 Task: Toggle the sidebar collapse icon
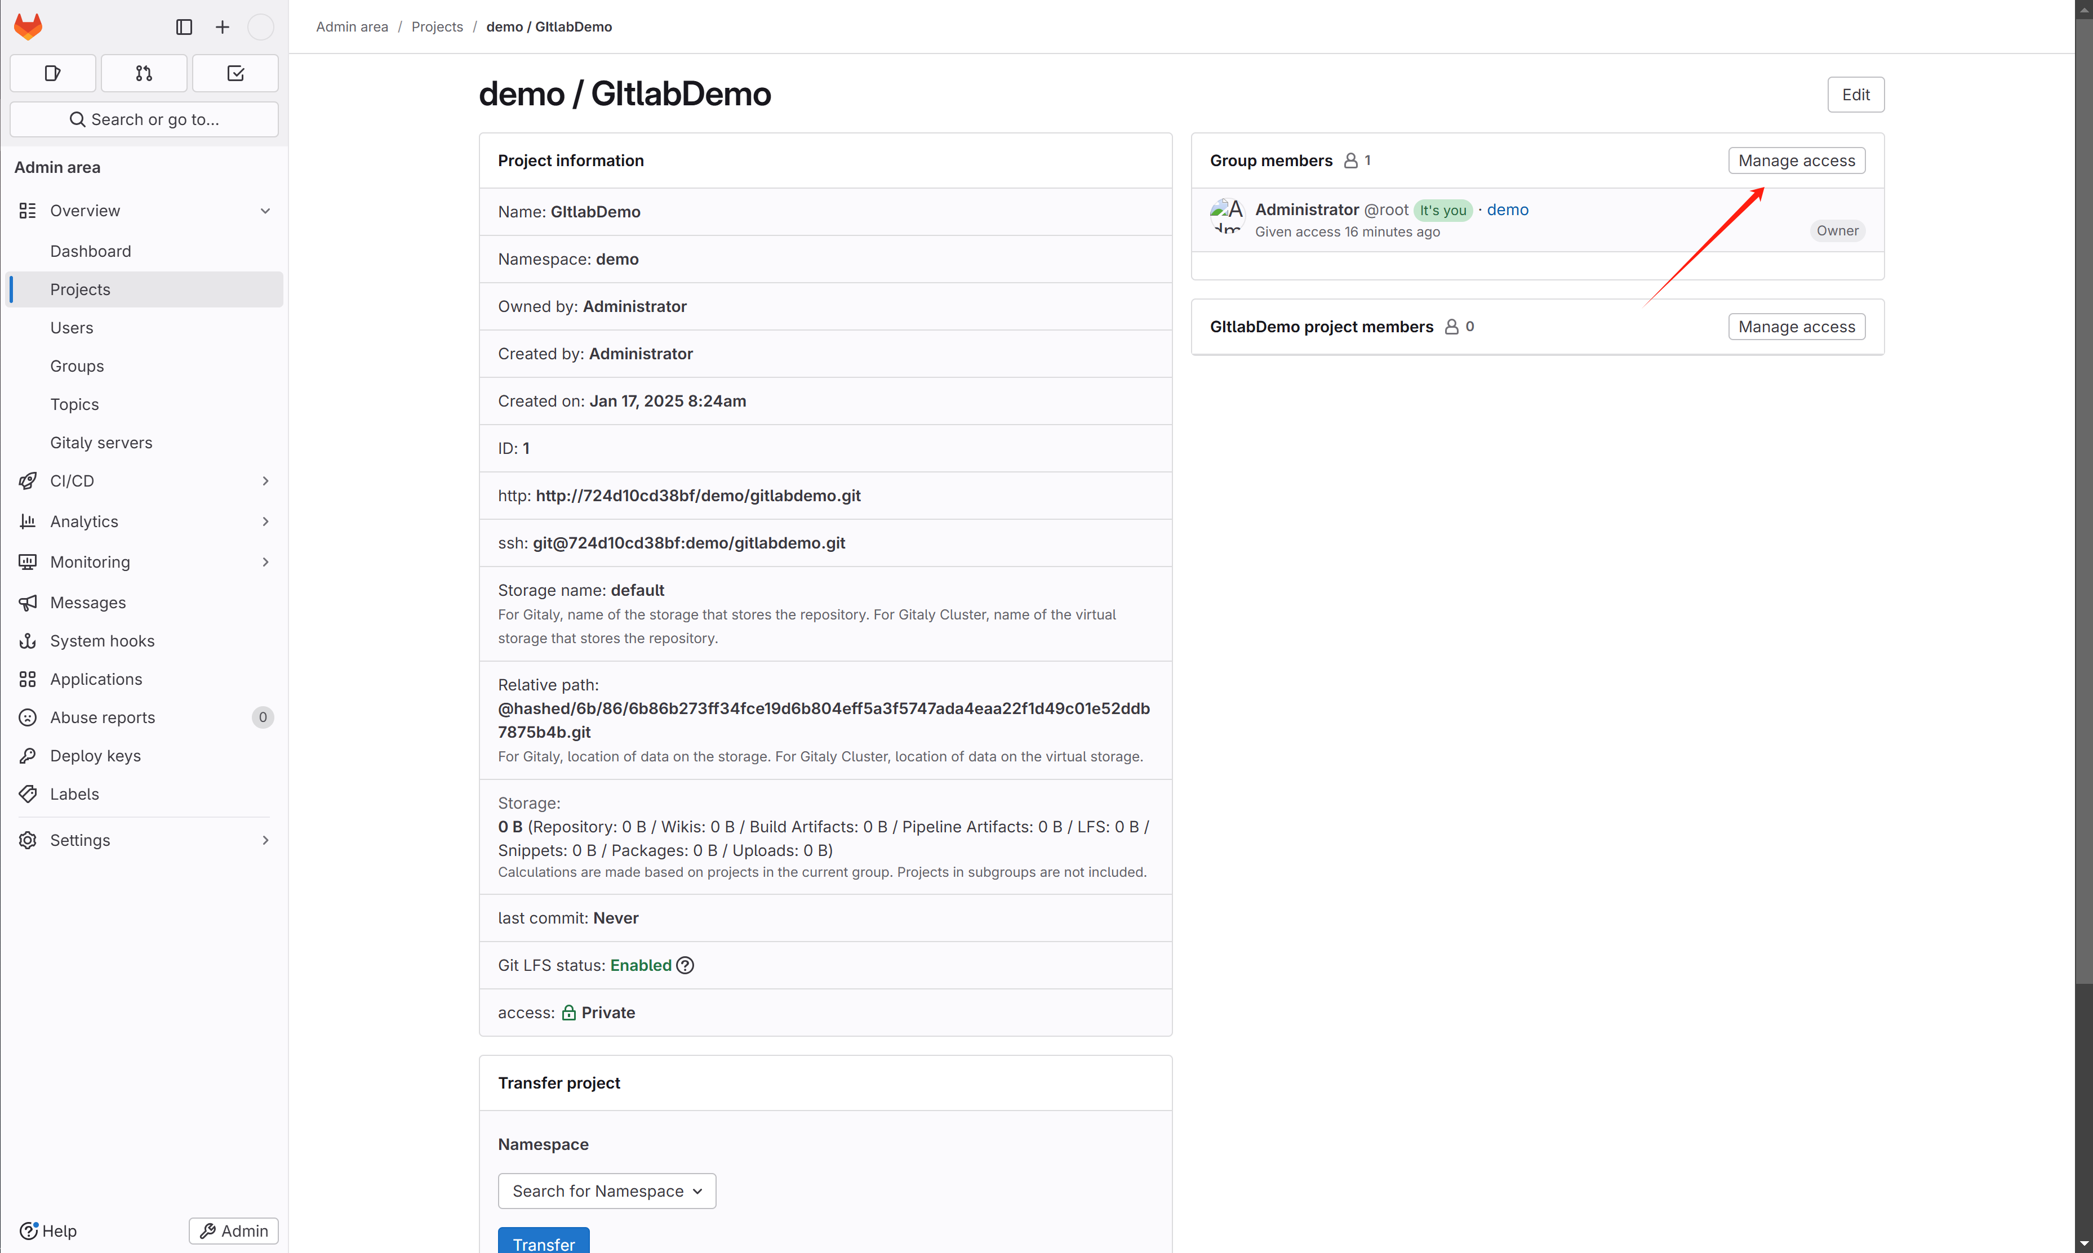184,27
